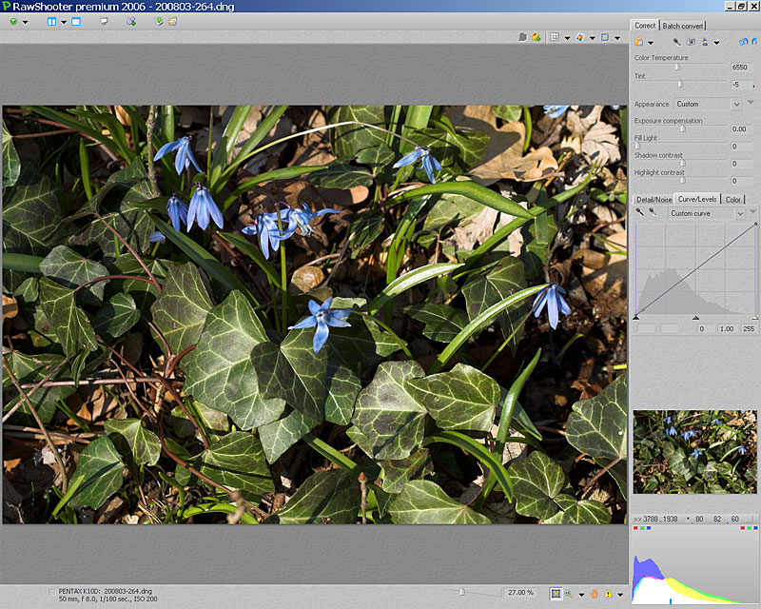
Task: Toggle the exposure warning triangle indicator
Action: 608,594
